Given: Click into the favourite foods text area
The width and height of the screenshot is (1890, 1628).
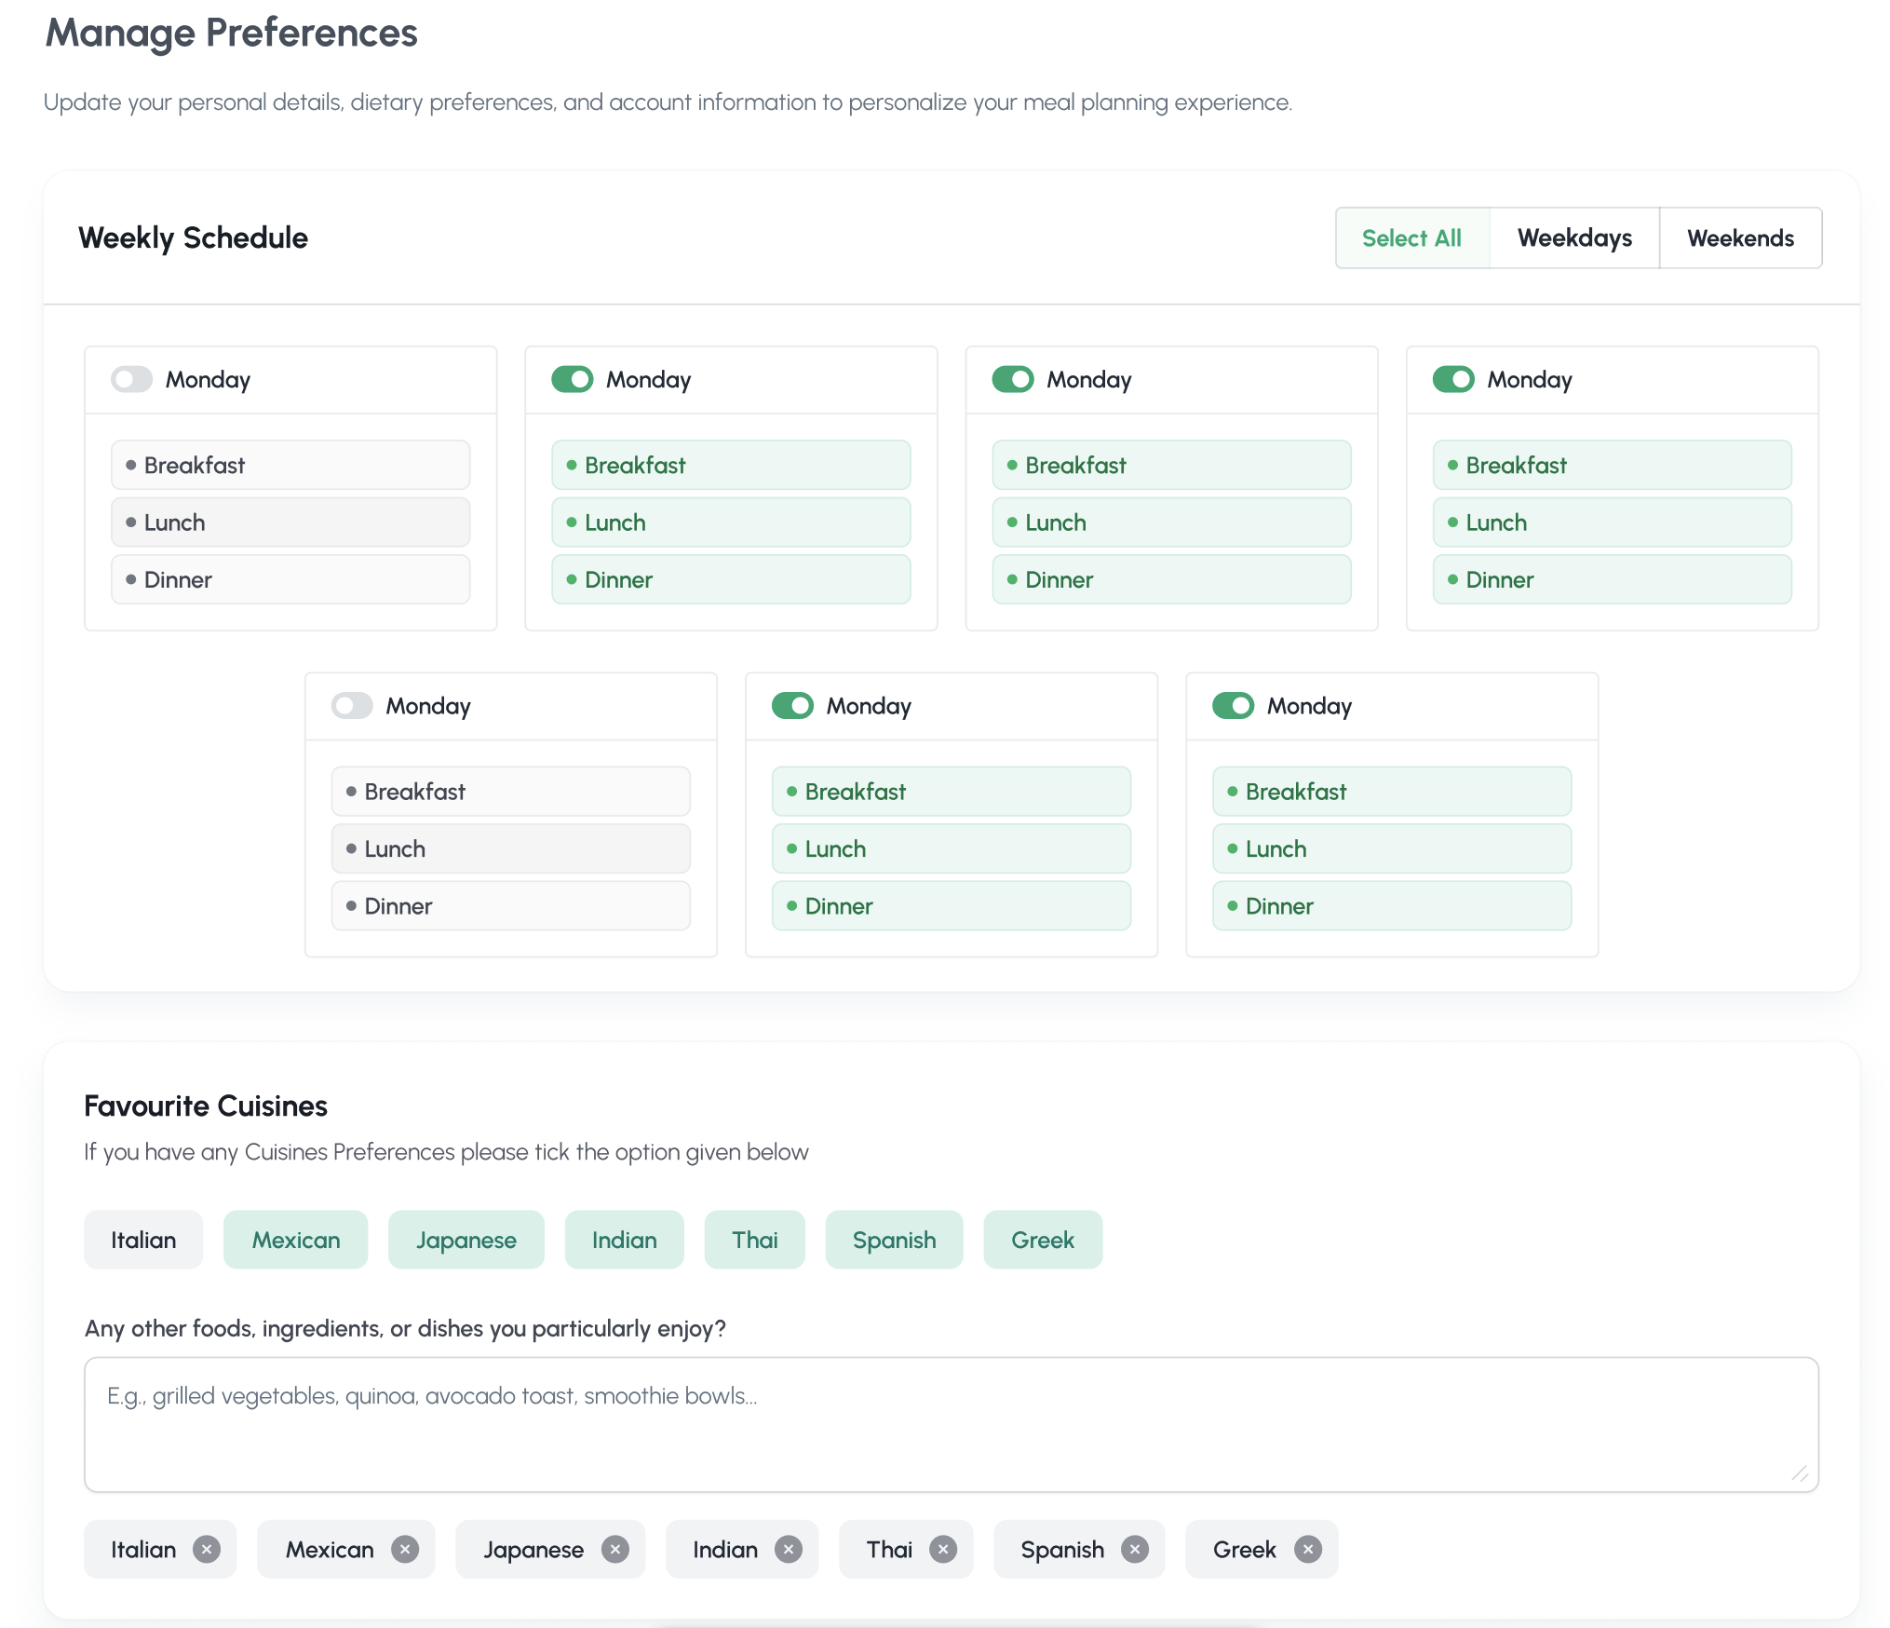Looking at the screenshot, I should click(x=951, y=1424).
